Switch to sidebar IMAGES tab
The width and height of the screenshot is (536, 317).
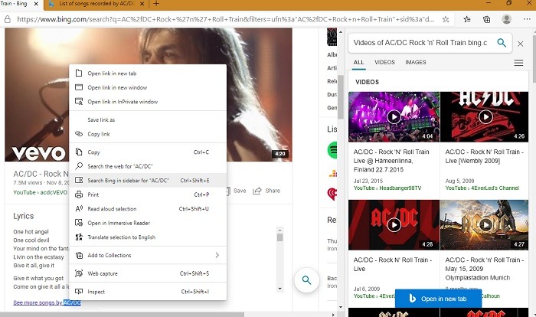pos(415,62)
